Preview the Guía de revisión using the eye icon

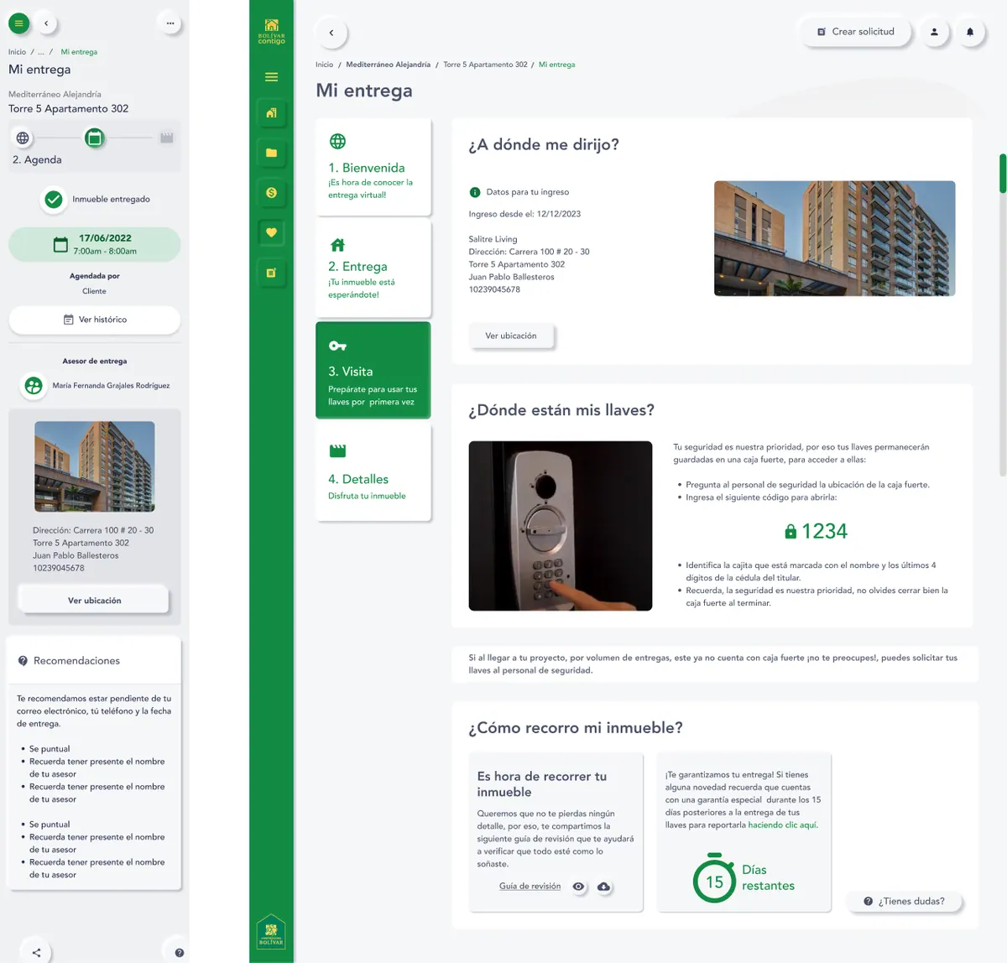(x=578, y=887)
